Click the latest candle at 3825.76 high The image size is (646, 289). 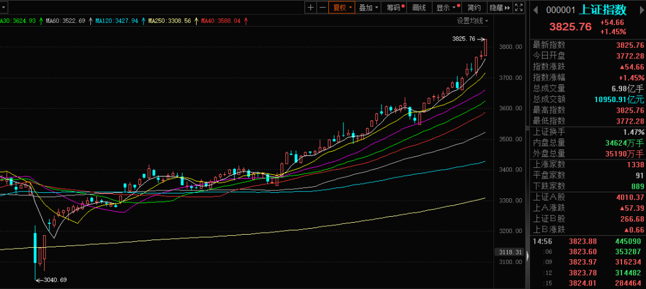click(x=486, y=48)
